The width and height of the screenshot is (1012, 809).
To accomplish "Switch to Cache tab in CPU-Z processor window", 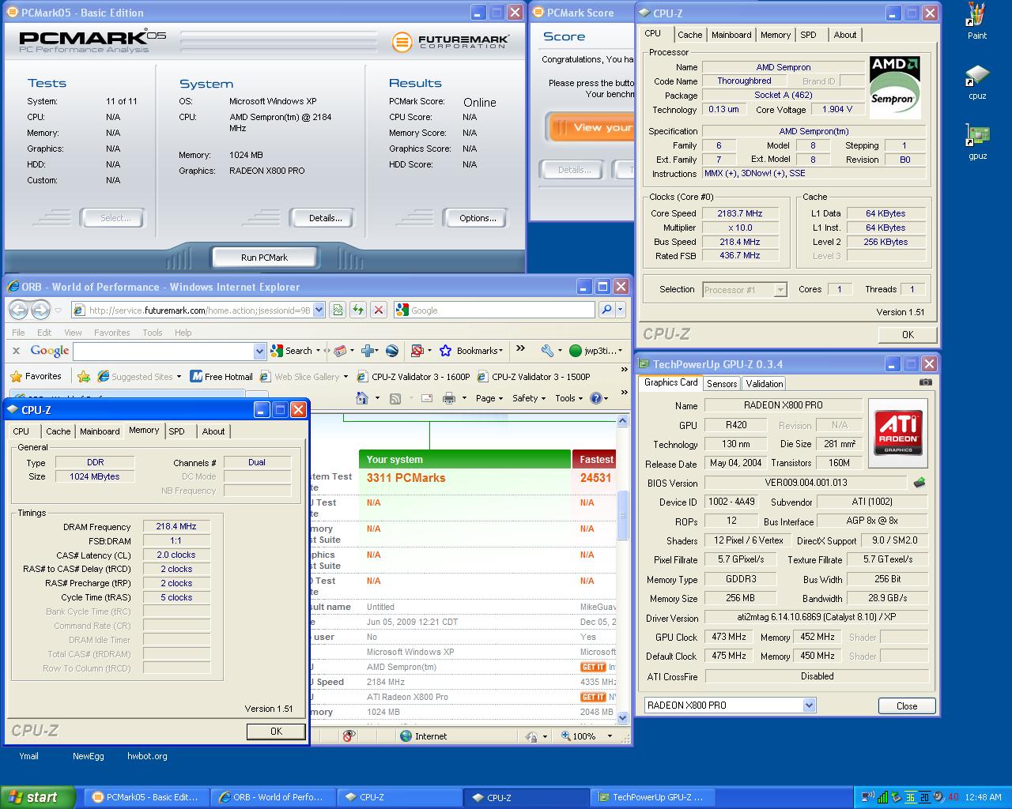I will (x=690, y=35).
